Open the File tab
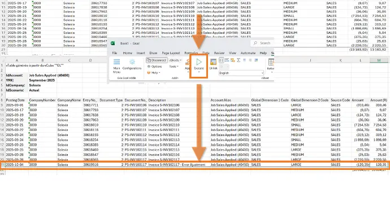Screen dimensions: 390x219 click(x=115, y=53)
